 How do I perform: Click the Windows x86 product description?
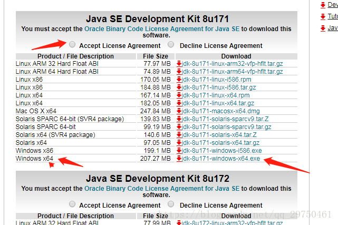coord(34,151)
